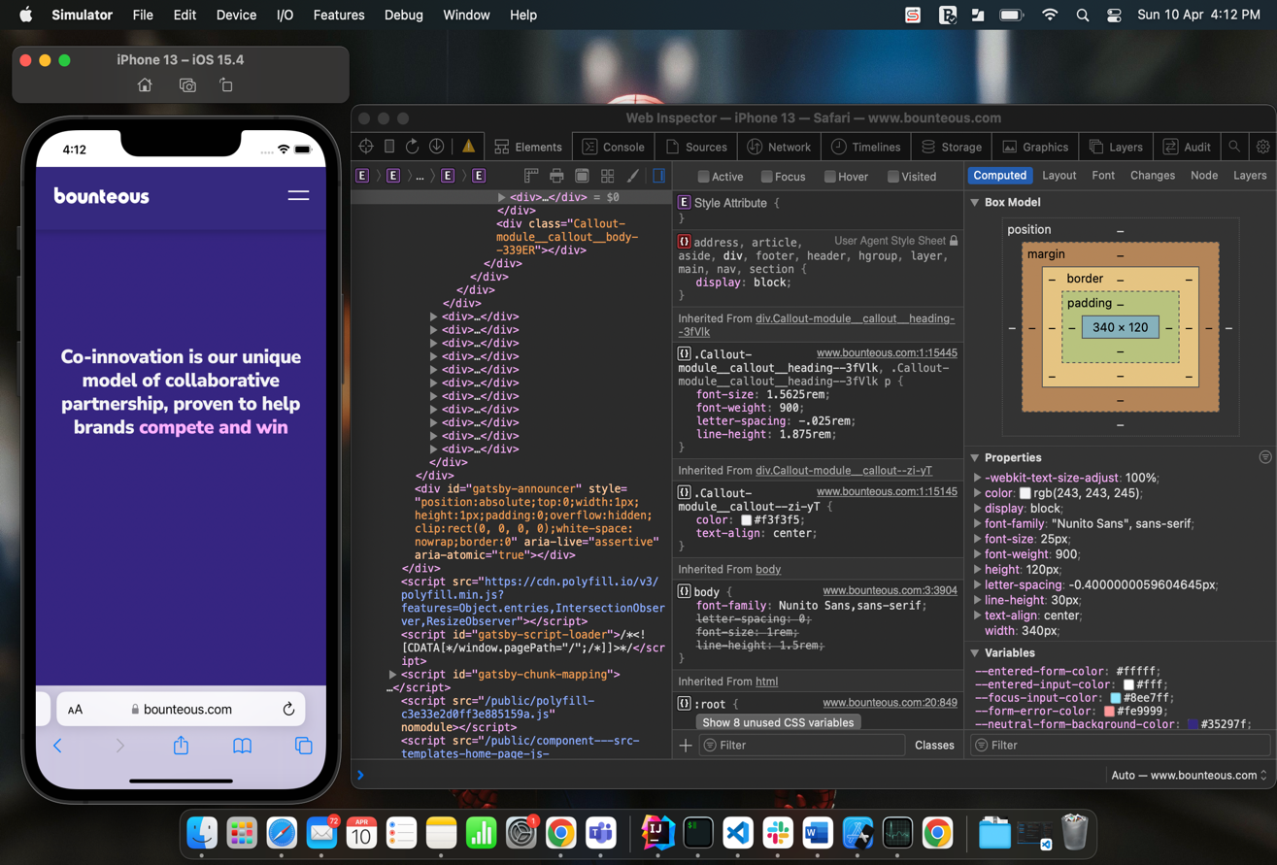Open Safari bookmarks icon in the simulator
The height and width of the screenshot is (865, 1277).
click(x=242, y=746)
